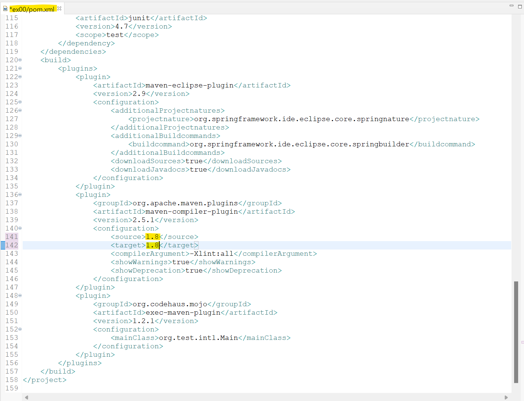Viewport: 524px width, 401px height.
Task: Collapse the plugin element at line 148
Action: [20, 296]
